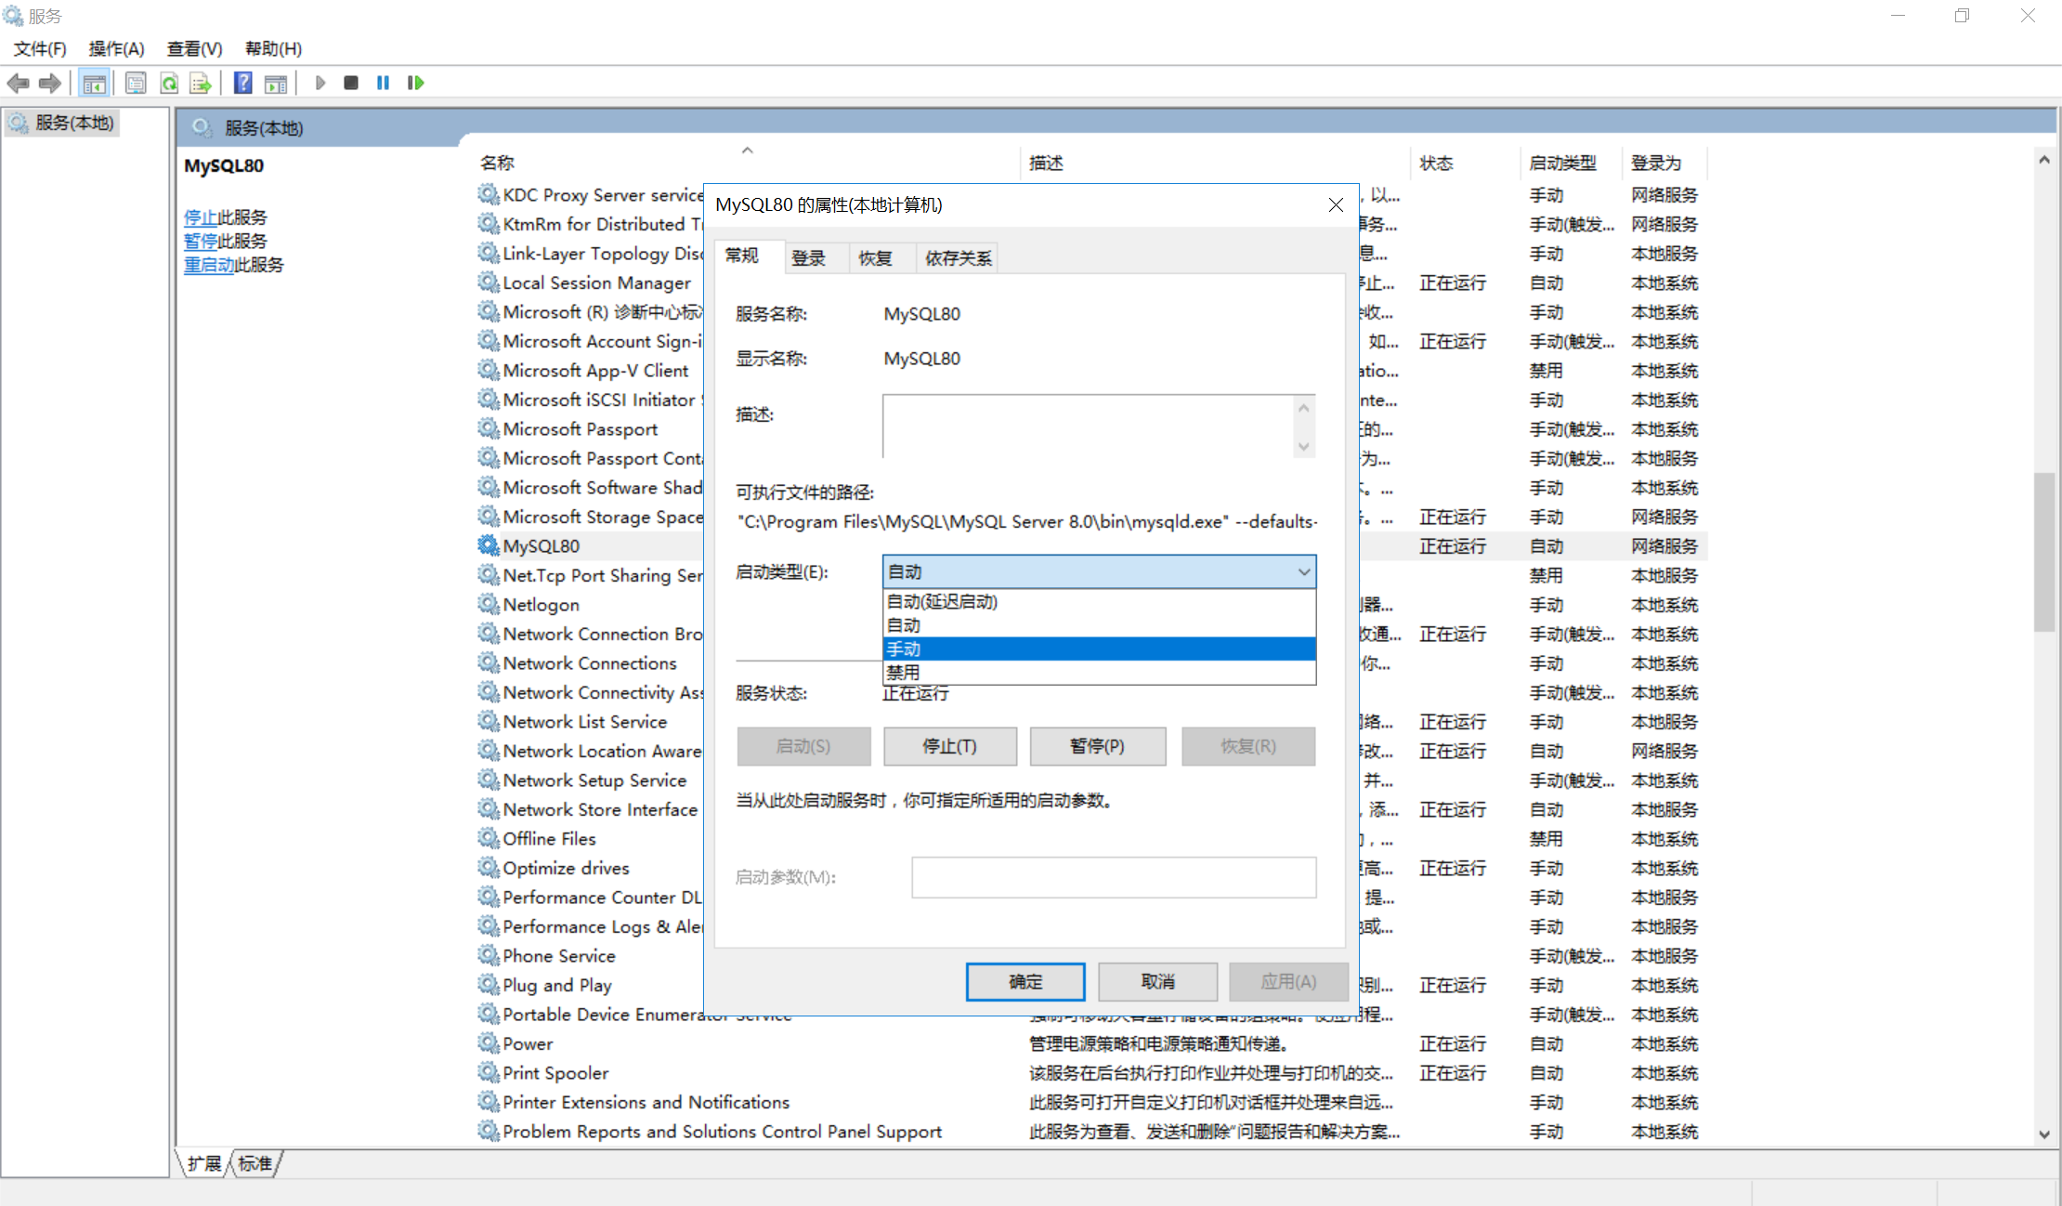Screen dimensions: 2062x1206
Task: Click the 停止 link to stop this service
Action: click(200, 217)
